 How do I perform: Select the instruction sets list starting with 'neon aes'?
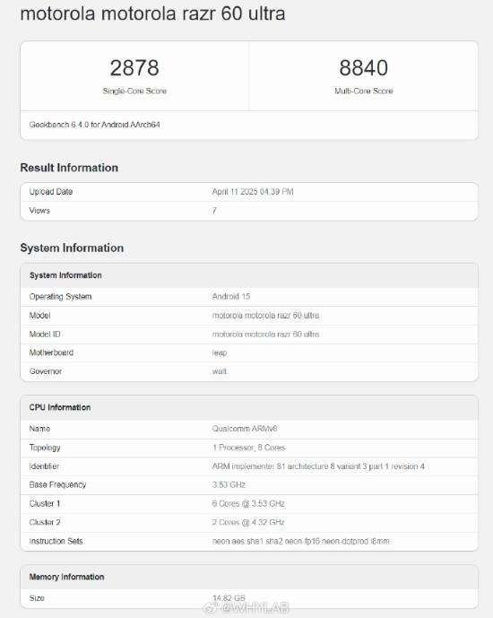click(x=301, y=541)
